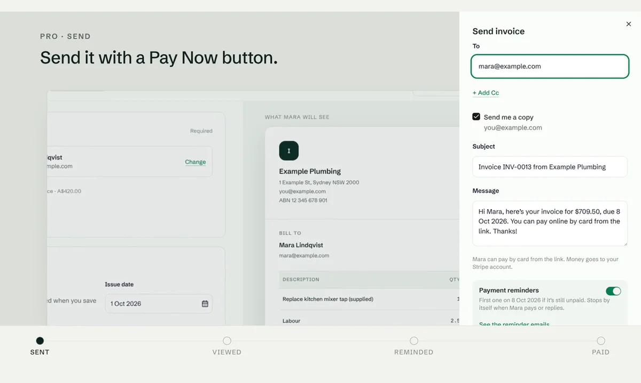Image resolution: width=641 pixels, height=383 pixels.
Task: Click the Example Plumbing logo icon
Action: click(289, 151)
